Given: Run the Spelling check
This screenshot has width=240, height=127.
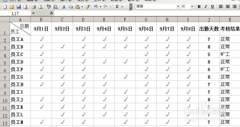Looking at the screenshot, I should (49, 7).
